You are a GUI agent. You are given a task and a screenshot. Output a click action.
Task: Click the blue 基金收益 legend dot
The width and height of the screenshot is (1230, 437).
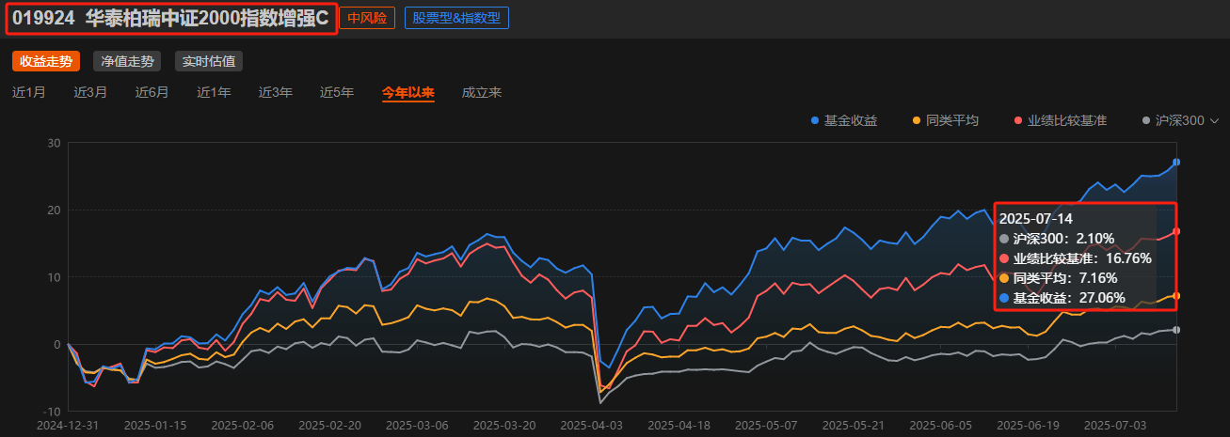[x=815, y=121]
